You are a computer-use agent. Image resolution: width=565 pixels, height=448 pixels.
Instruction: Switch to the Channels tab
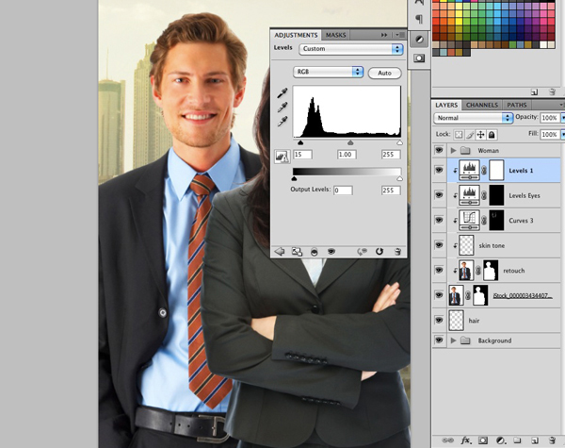pos(481,105)
